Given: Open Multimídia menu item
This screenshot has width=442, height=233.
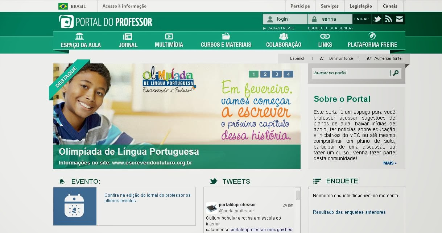Looking at the screenshot, I should [169, 45].
